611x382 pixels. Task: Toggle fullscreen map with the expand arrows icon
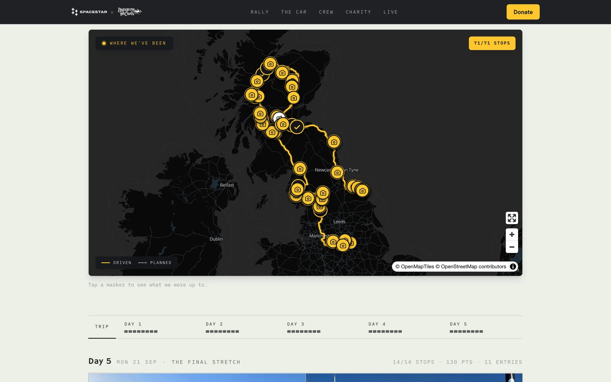tap(512, 218)
